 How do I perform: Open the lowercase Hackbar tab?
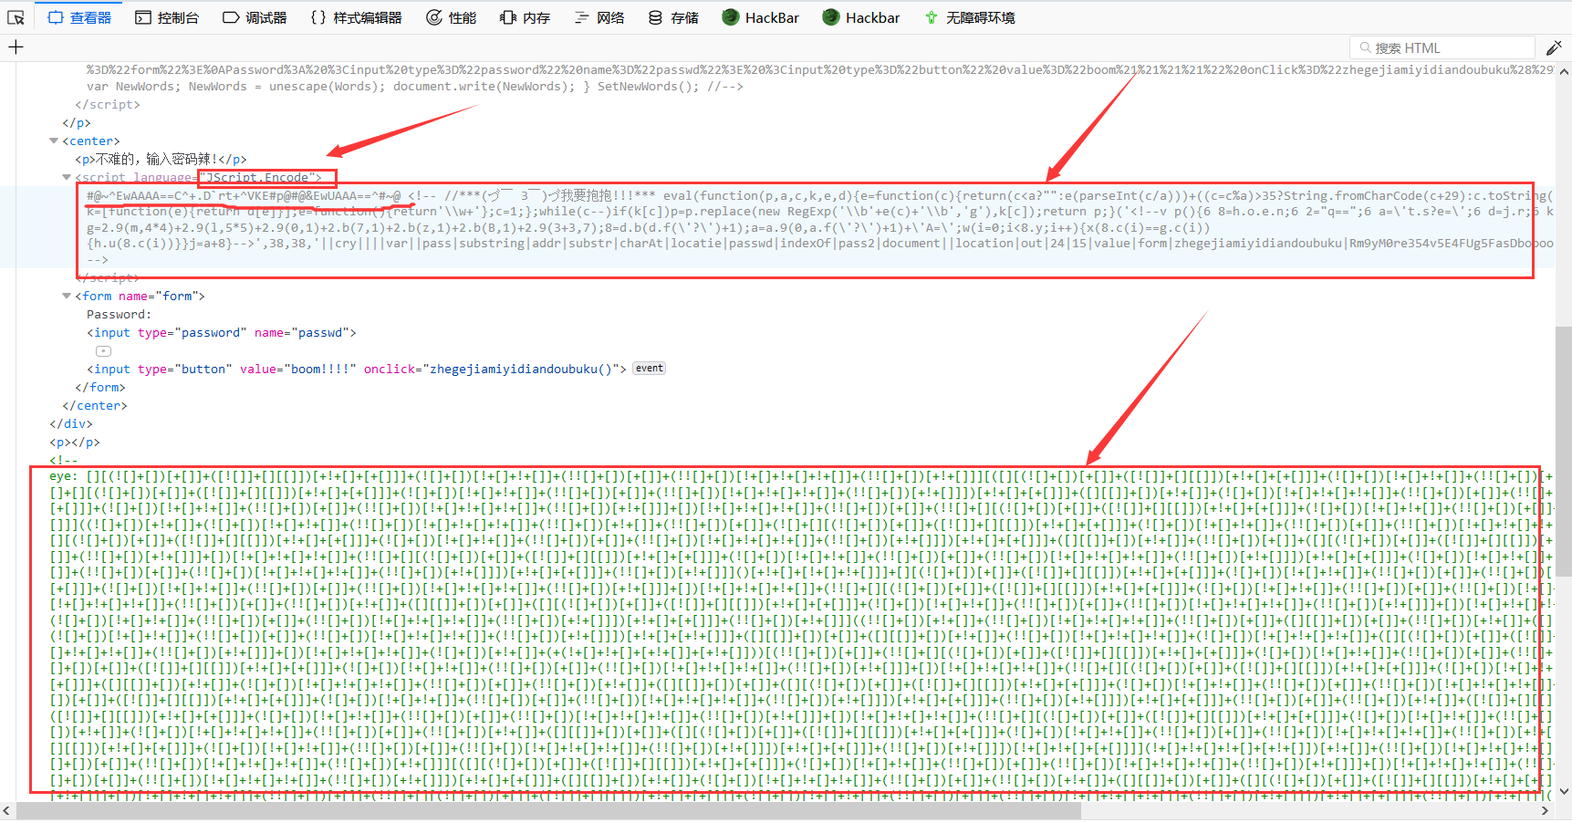(x=860, y=17)
